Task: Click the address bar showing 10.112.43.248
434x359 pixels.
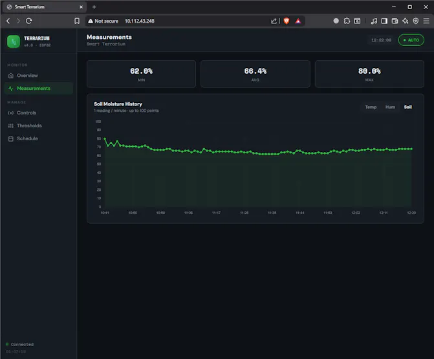Action: pyautogui.click(x=140, y=21)
